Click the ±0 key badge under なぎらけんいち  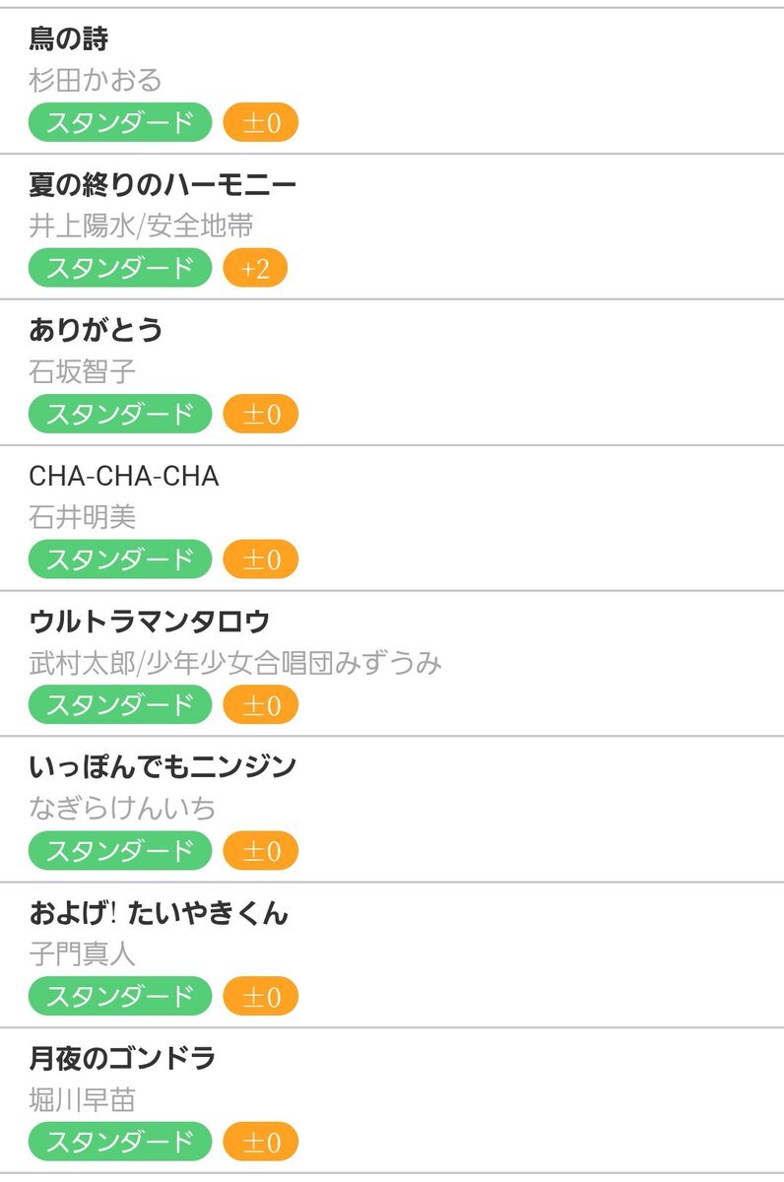tap(261, 851)
